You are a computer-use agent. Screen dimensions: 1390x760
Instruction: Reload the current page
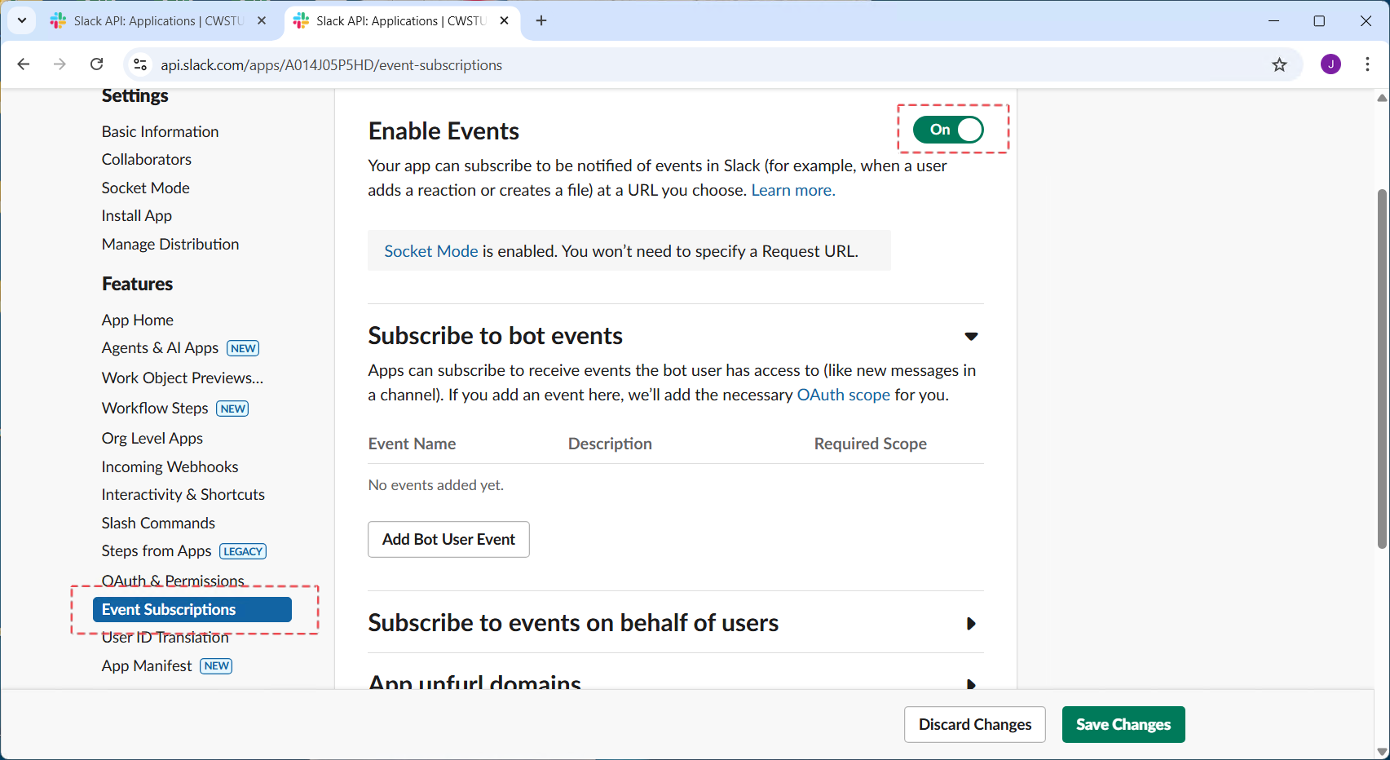point(96,64)
